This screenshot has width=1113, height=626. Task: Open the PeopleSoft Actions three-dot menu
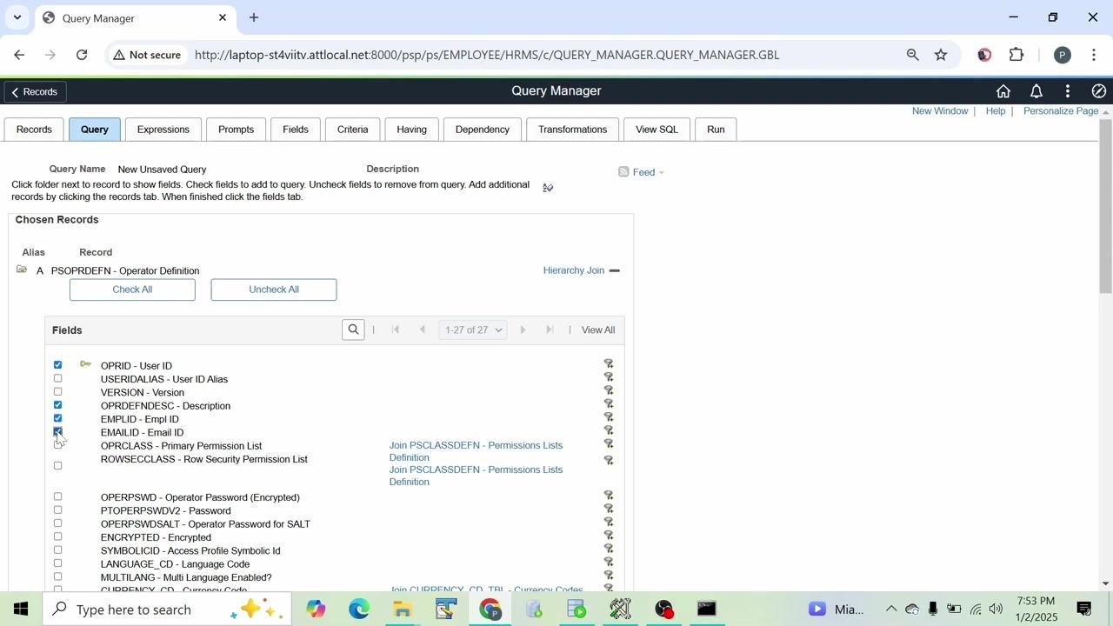[1068, 91]
